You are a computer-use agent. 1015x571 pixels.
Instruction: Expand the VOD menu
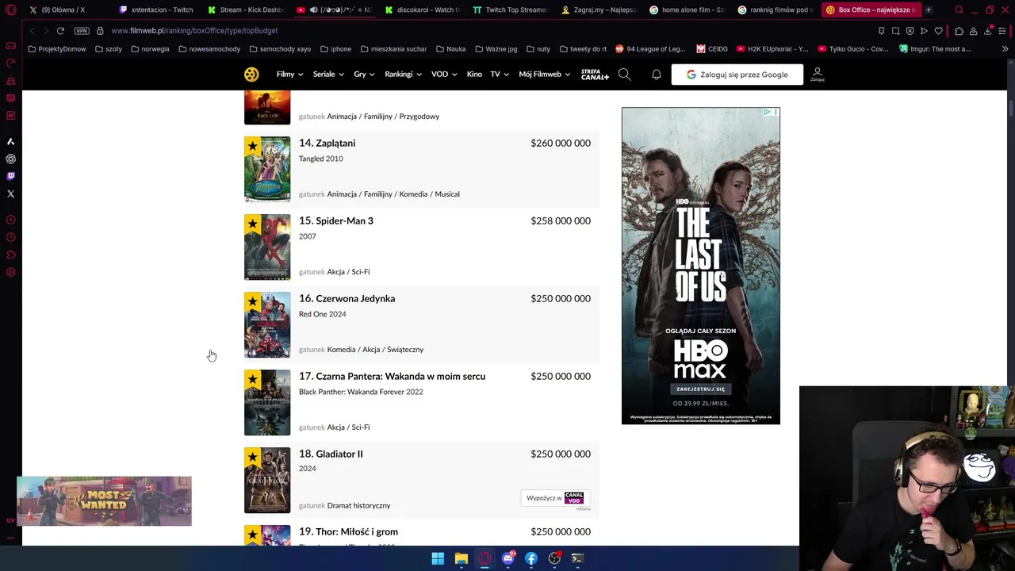point(444,75)
